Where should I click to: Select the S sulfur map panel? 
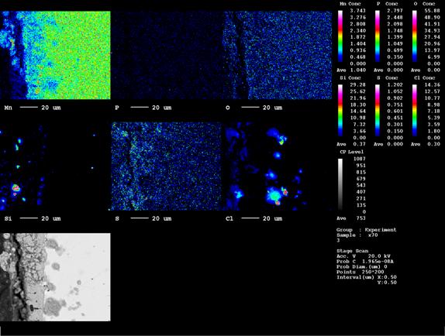click(166, 166)
